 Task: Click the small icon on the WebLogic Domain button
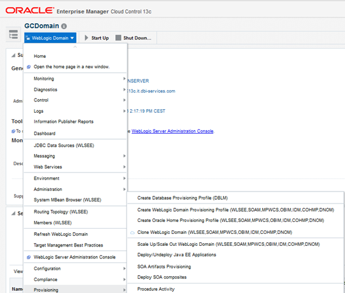tap(28, 38)
